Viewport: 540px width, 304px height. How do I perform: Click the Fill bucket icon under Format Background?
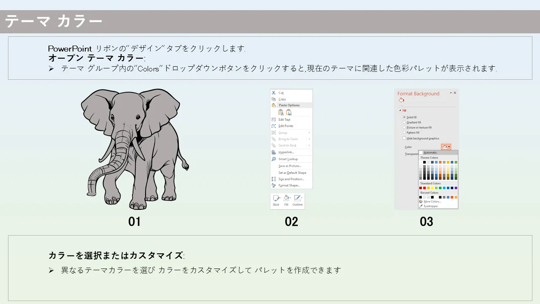[x=401, y=100]
